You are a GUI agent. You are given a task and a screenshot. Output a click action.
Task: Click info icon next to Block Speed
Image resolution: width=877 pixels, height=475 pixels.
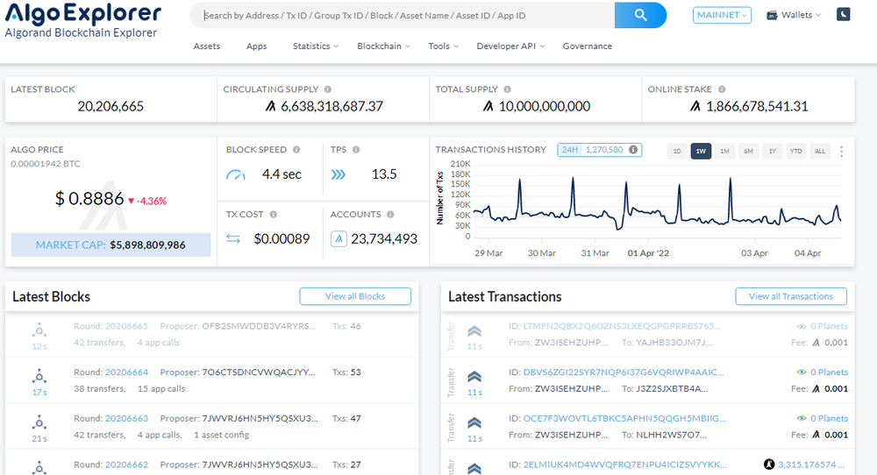pyautogui.click(x=296, y=150)
